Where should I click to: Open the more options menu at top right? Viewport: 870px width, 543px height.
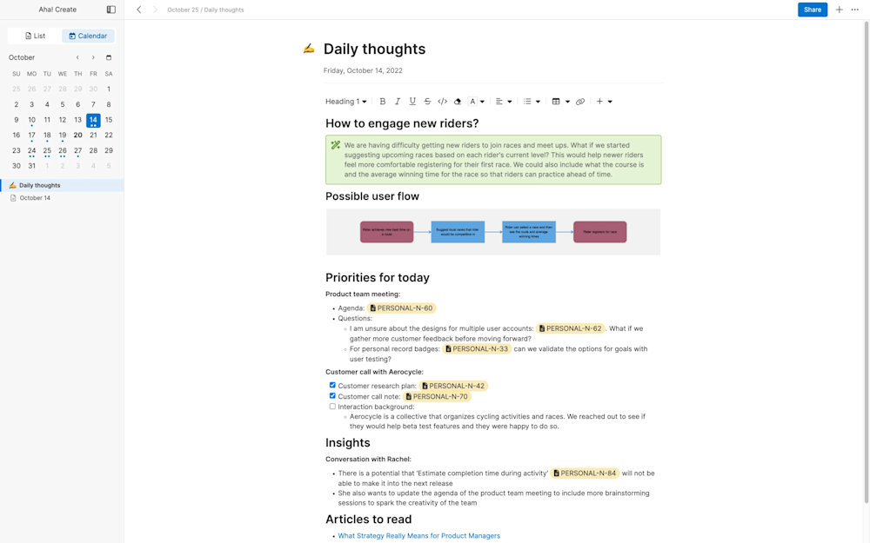point(853,10)
